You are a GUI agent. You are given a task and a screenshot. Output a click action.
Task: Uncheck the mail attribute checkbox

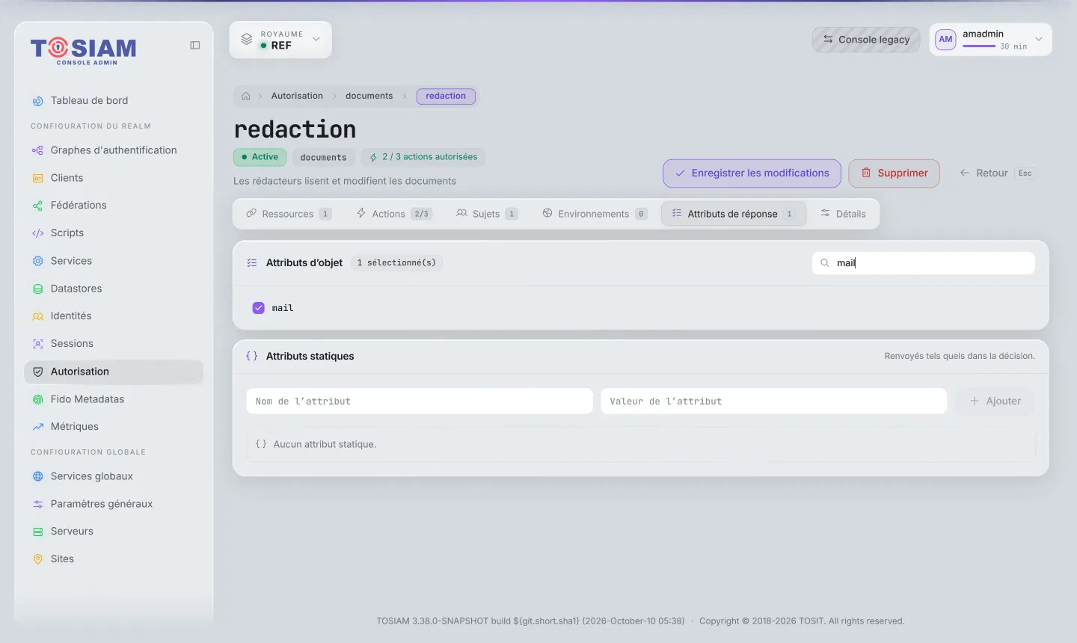point(259,308)
